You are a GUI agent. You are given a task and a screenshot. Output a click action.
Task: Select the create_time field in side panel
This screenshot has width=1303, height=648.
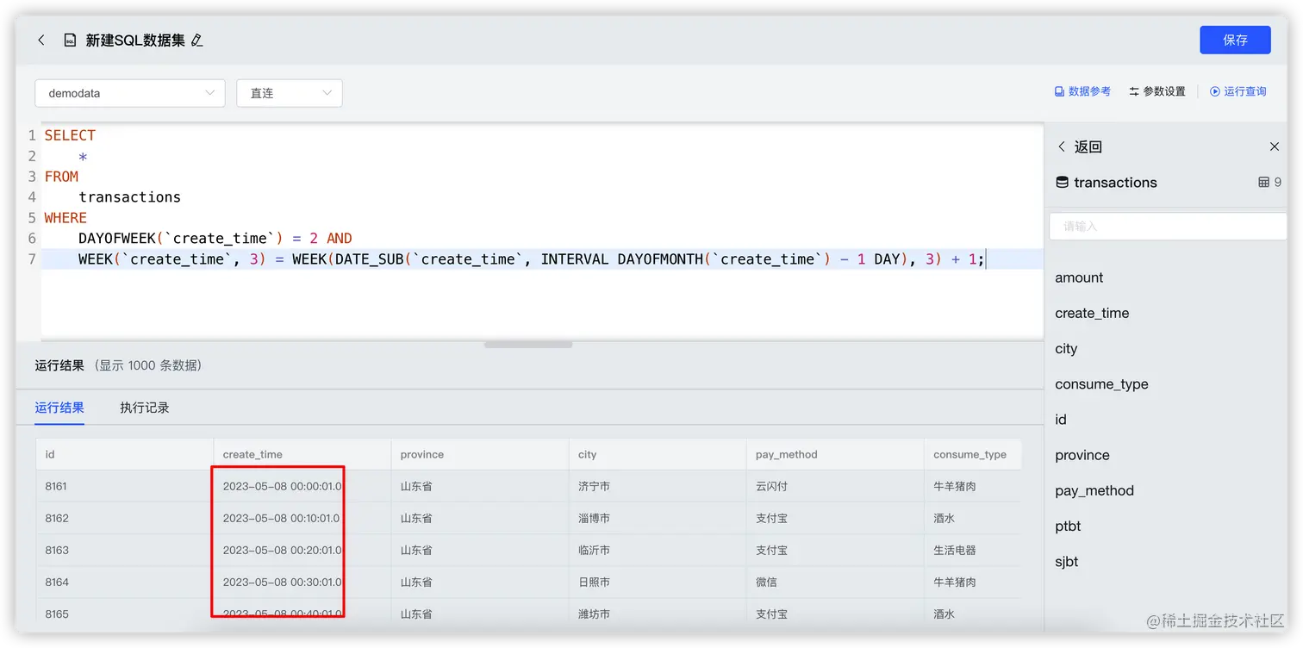tap(1092, 313)
